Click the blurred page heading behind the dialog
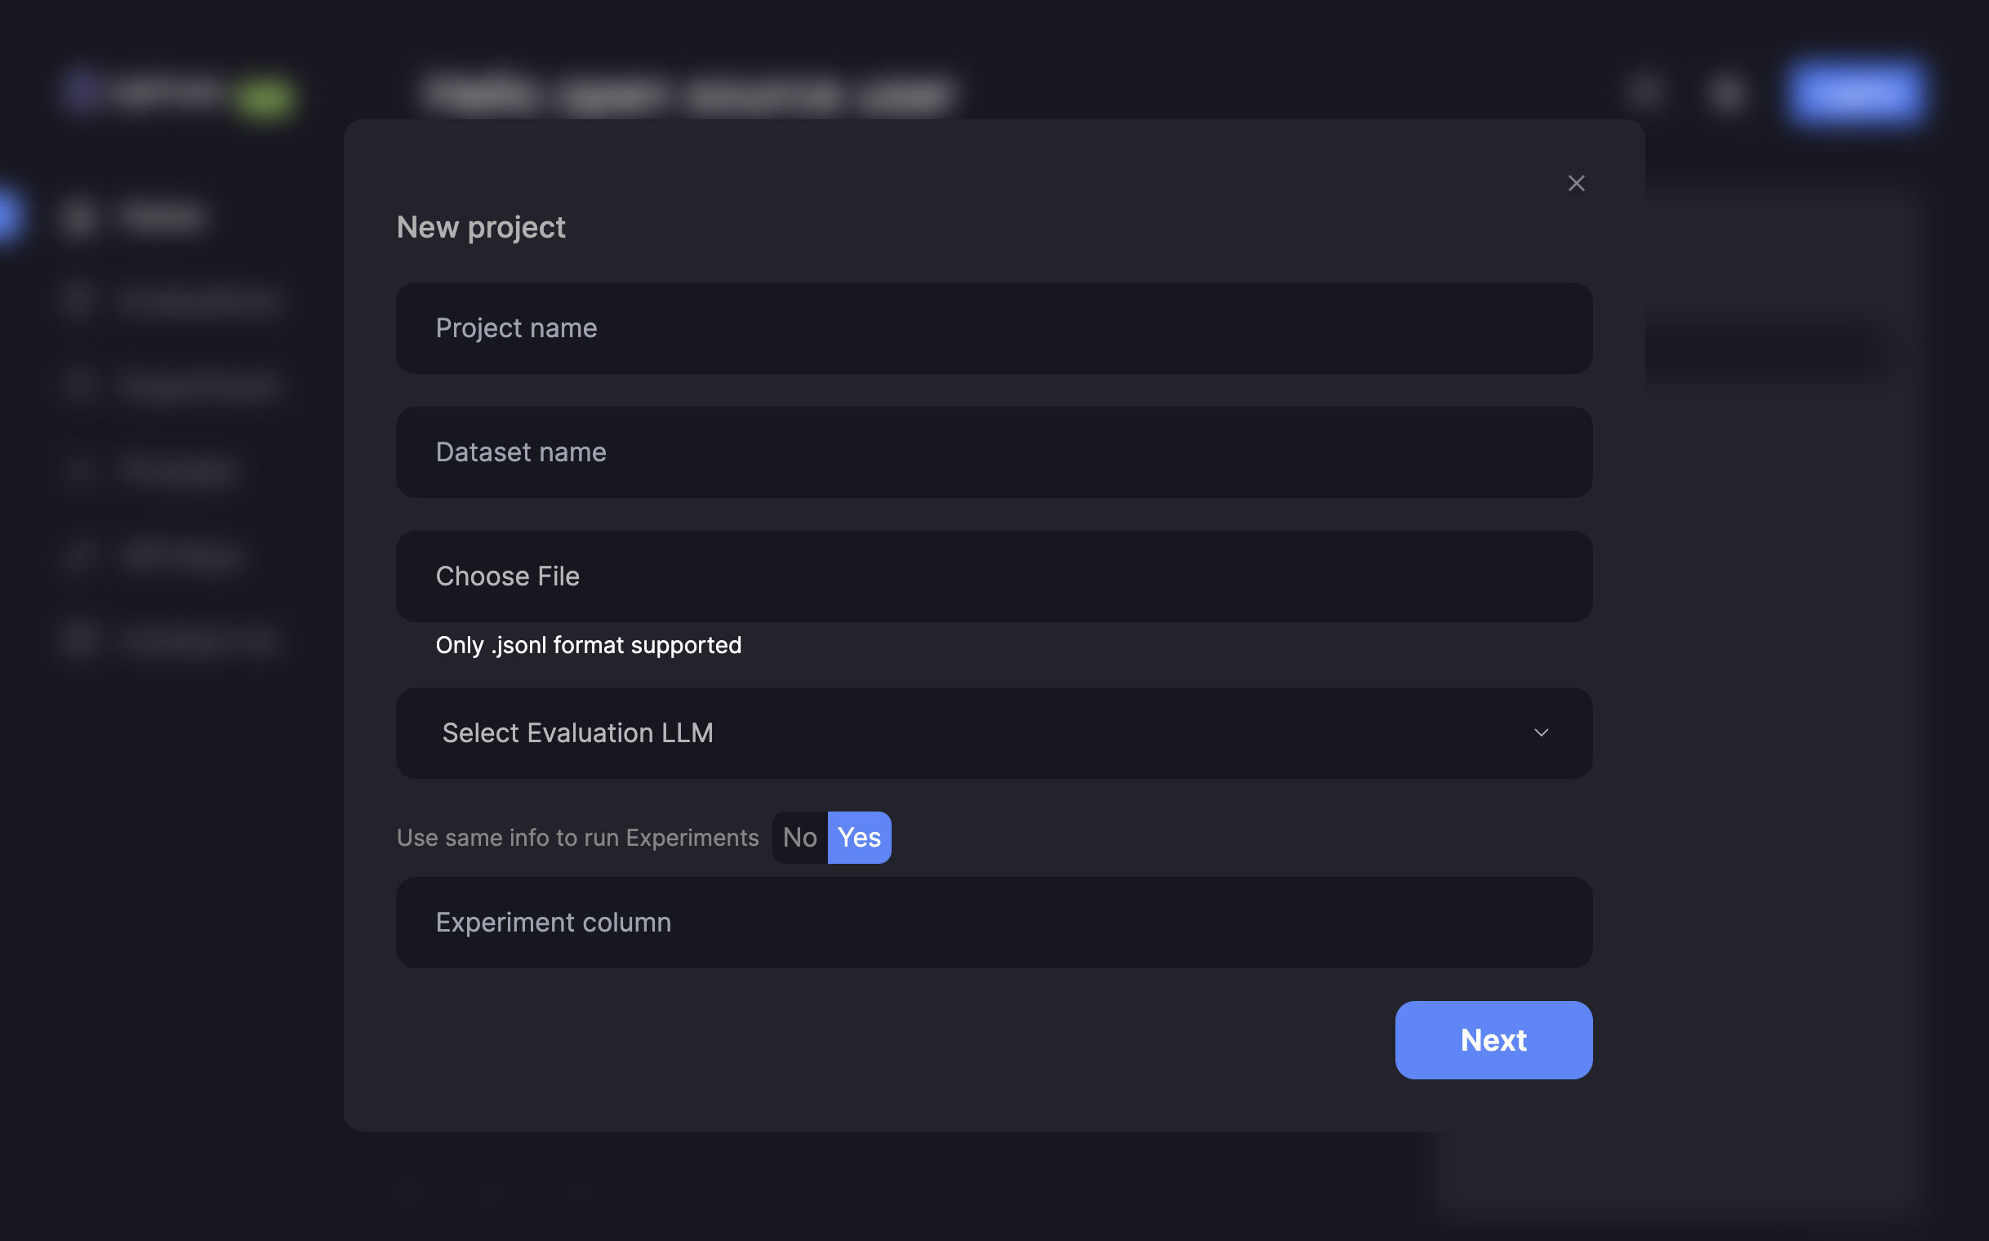This screenshot has width=1989, height=1241. tap(687, 93)
